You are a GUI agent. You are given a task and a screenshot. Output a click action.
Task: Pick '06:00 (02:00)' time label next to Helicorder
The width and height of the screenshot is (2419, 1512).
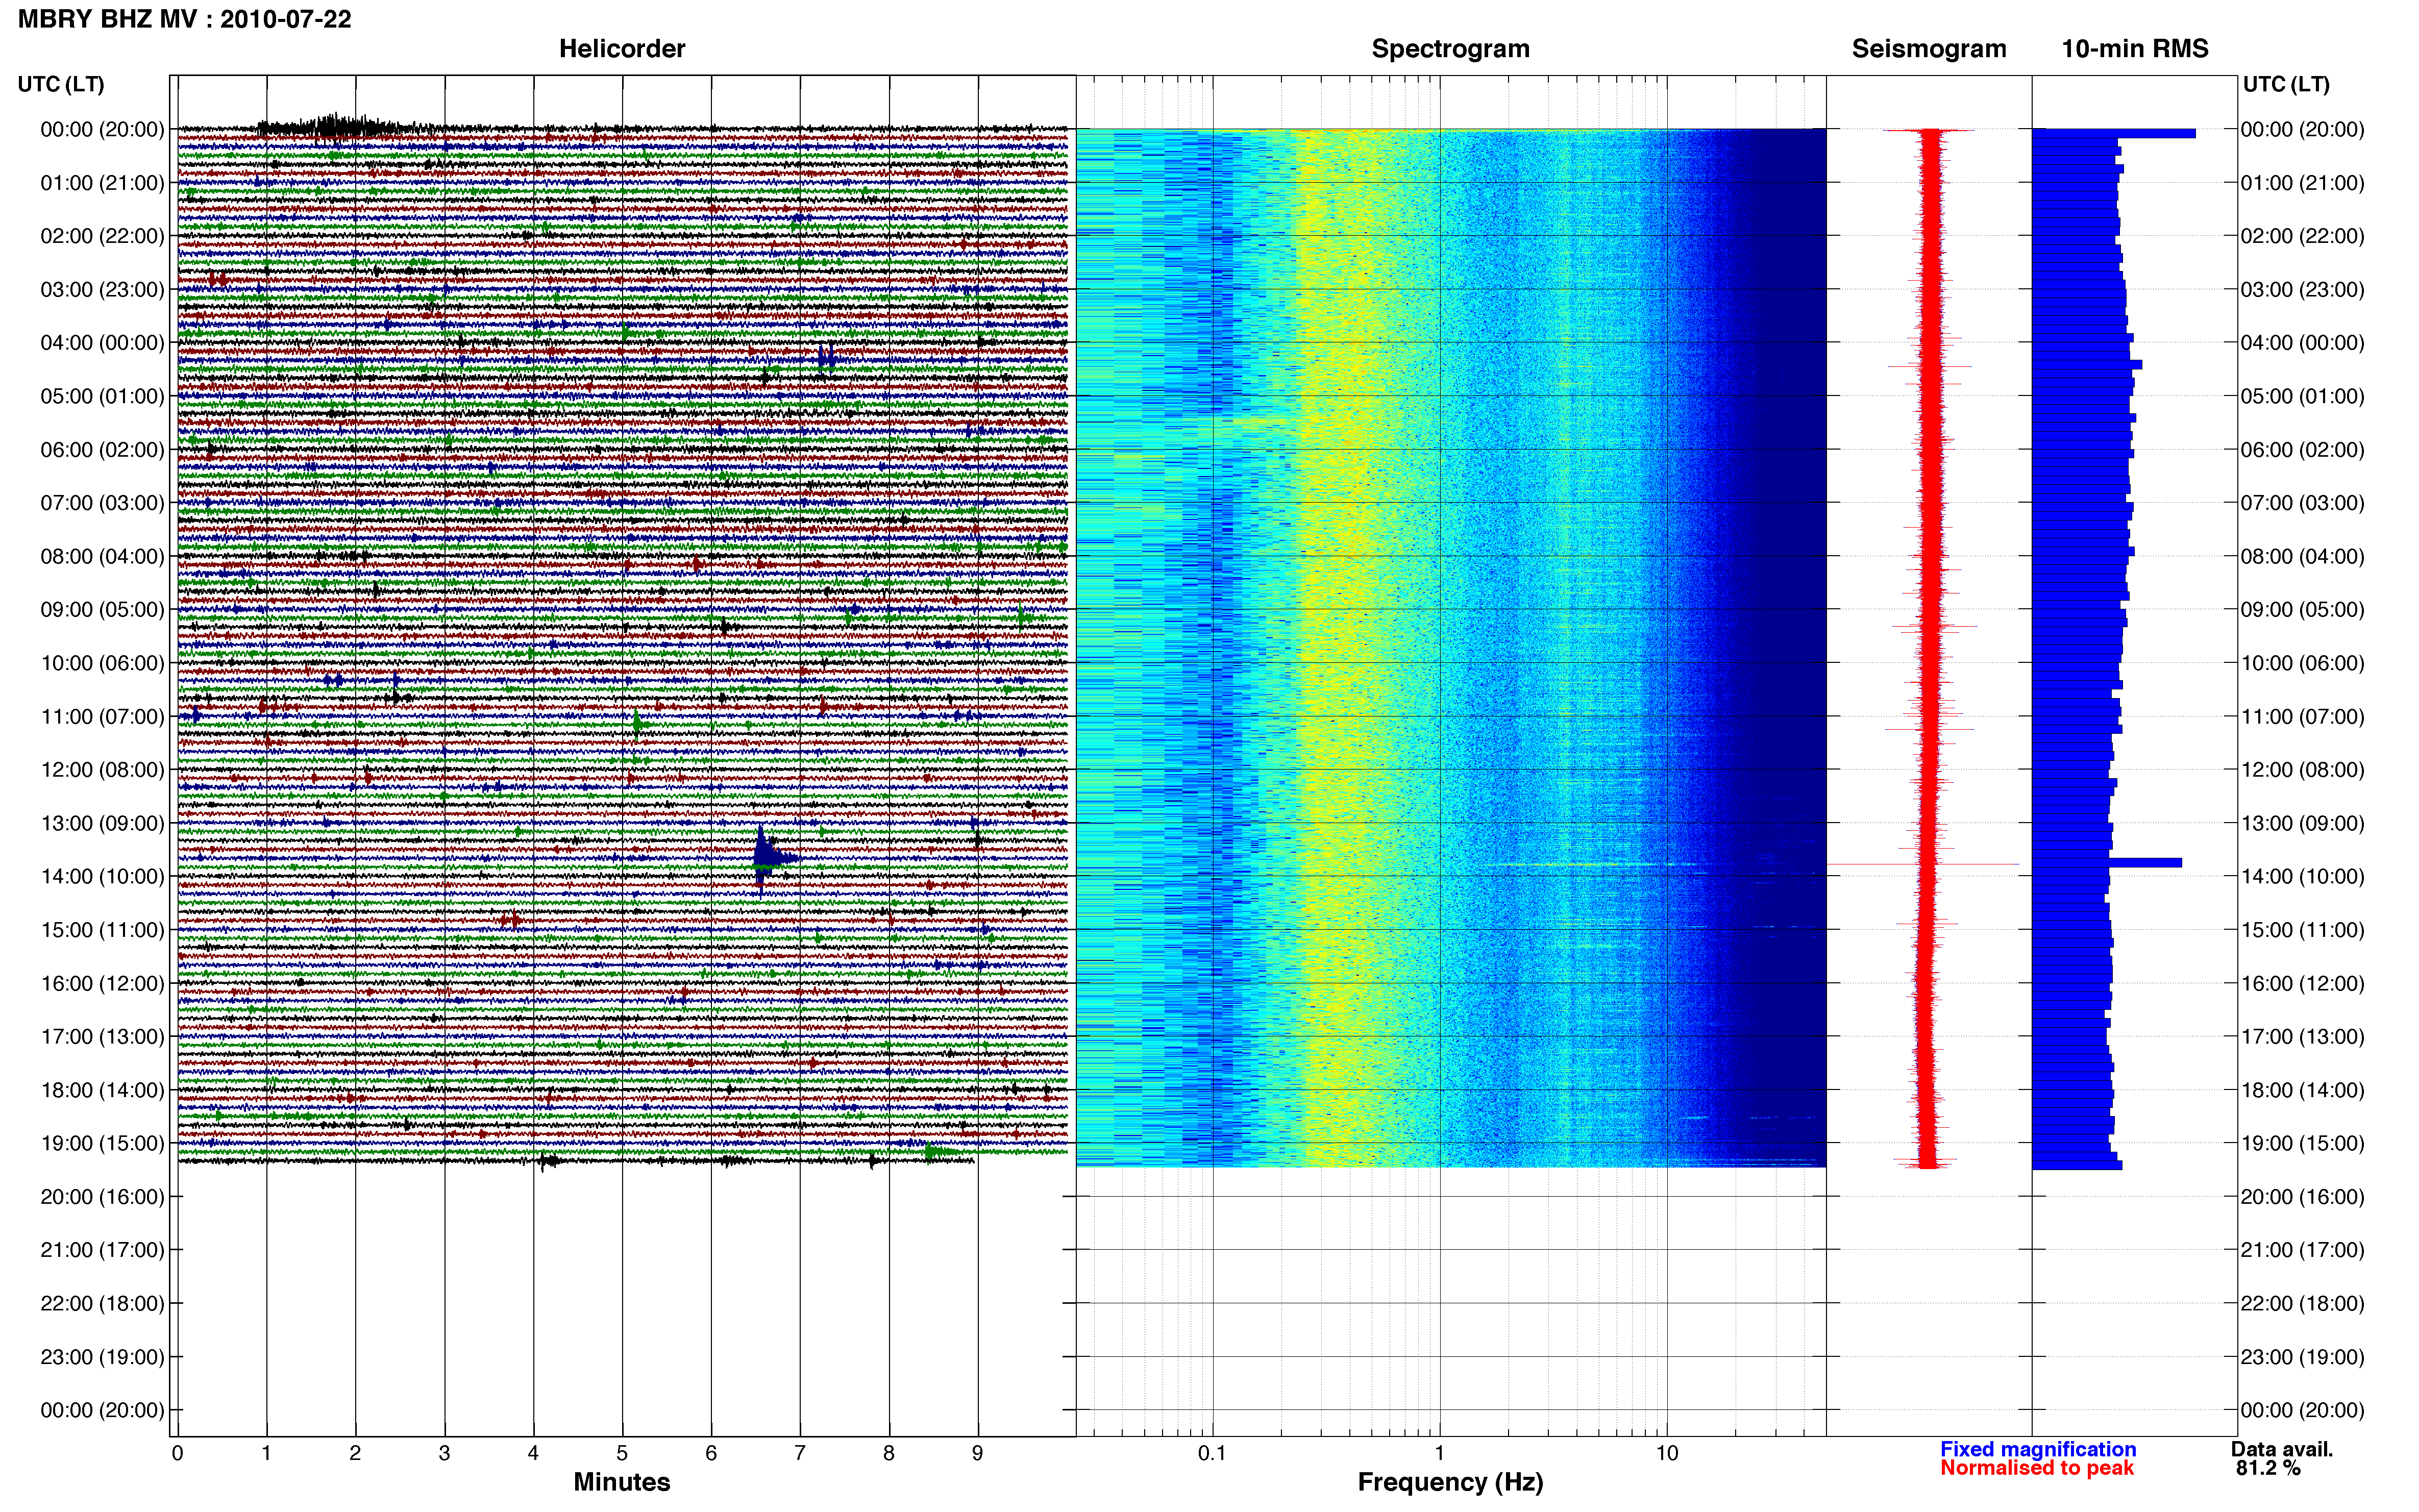pyautogui.click(x=102, y=450)
